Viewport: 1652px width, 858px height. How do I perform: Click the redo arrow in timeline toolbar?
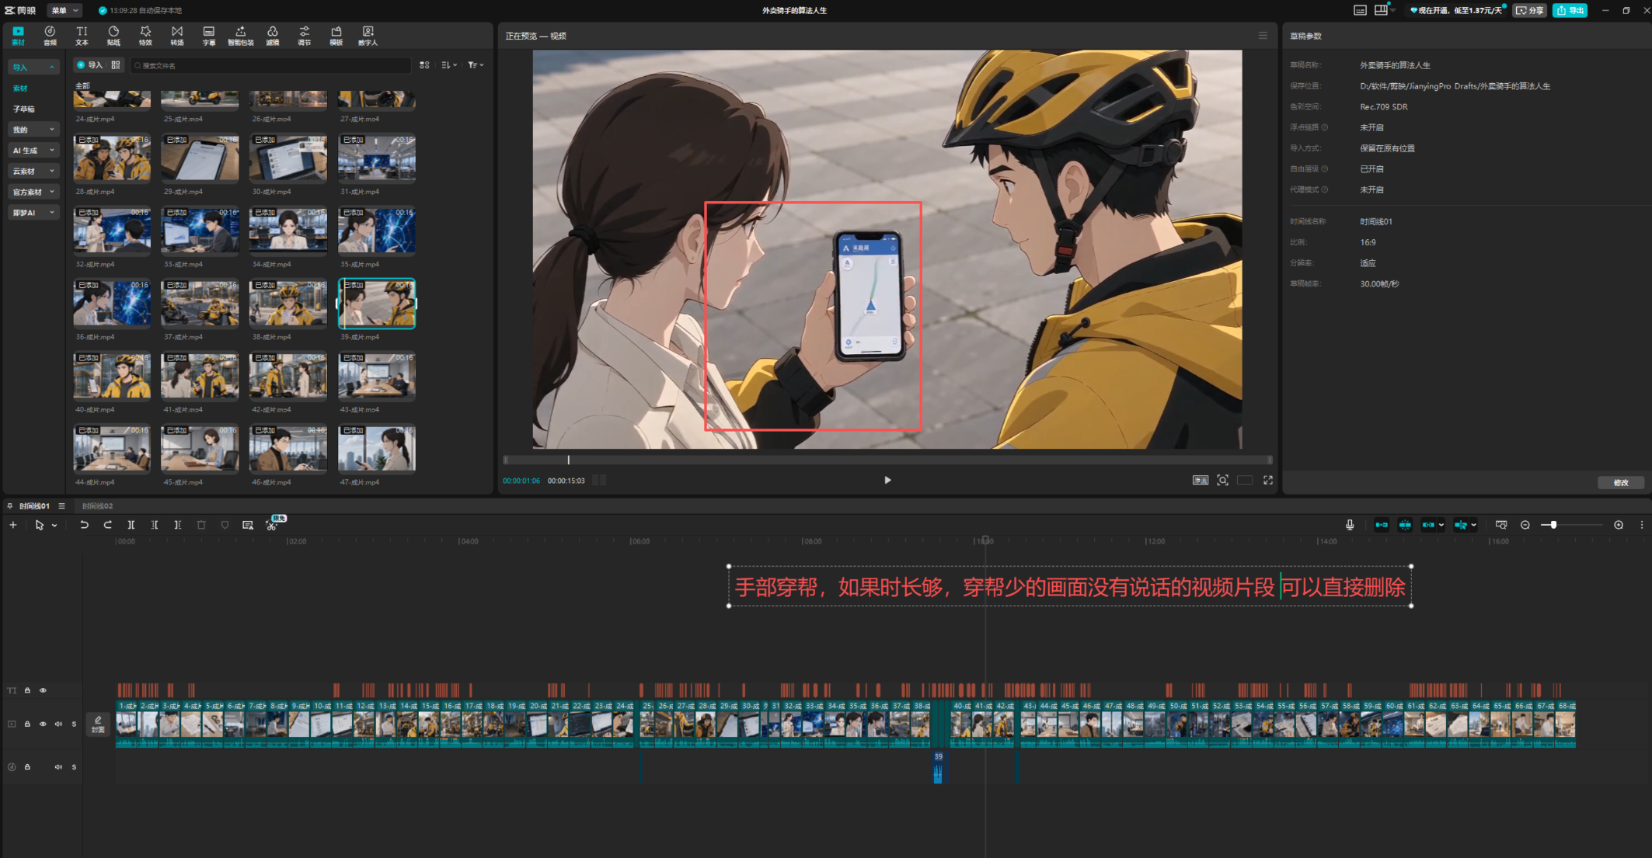click(x=108, y=525)
